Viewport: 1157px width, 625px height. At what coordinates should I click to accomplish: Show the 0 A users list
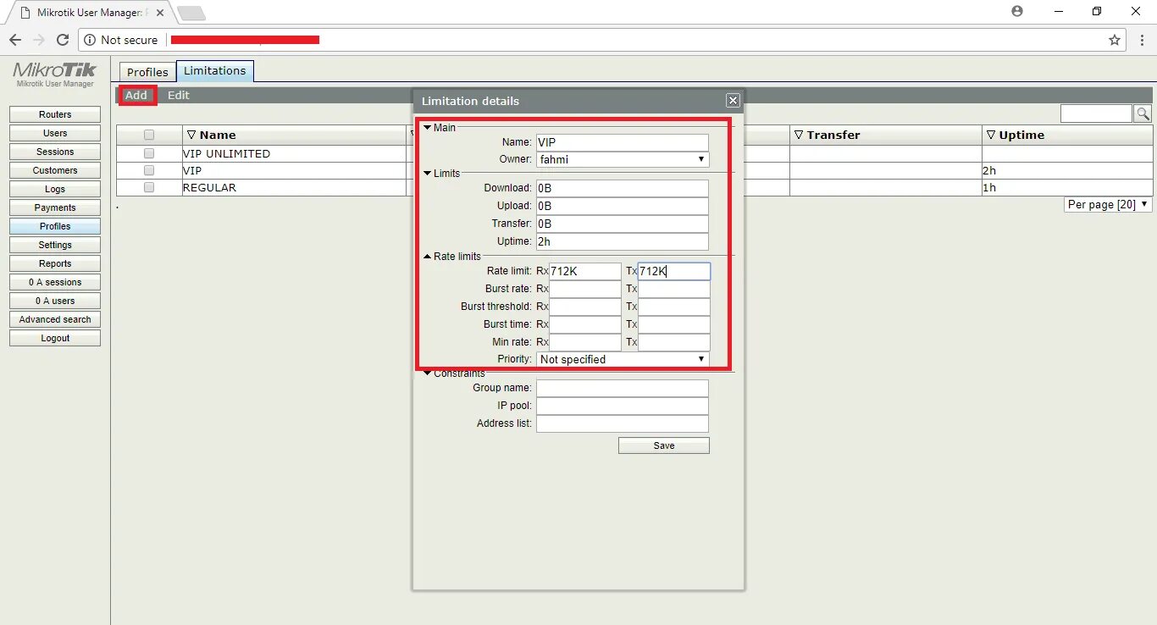coord(55,301)
